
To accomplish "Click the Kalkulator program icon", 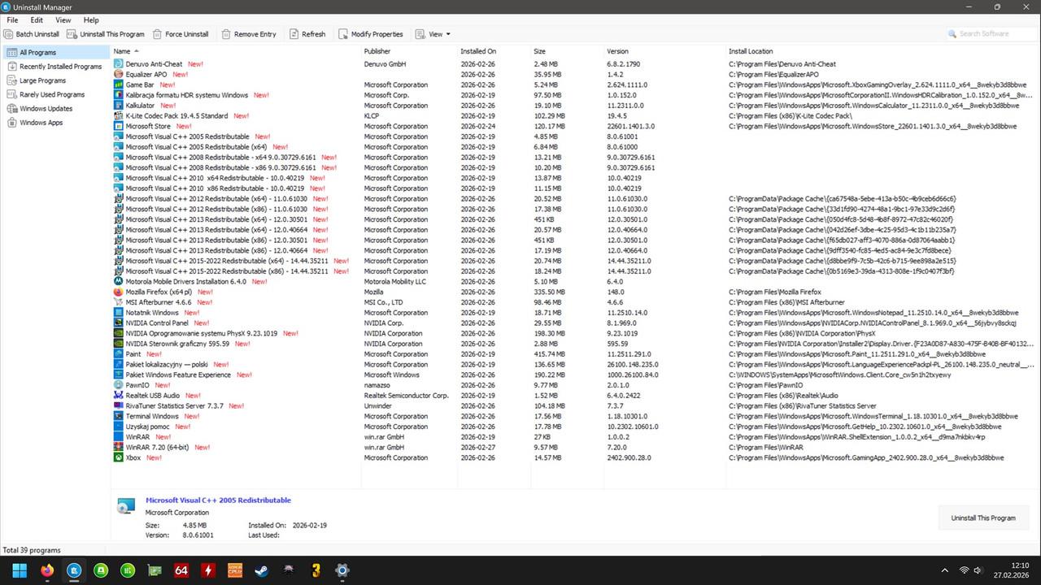I will pyautogui.click(x=118, y=106).
